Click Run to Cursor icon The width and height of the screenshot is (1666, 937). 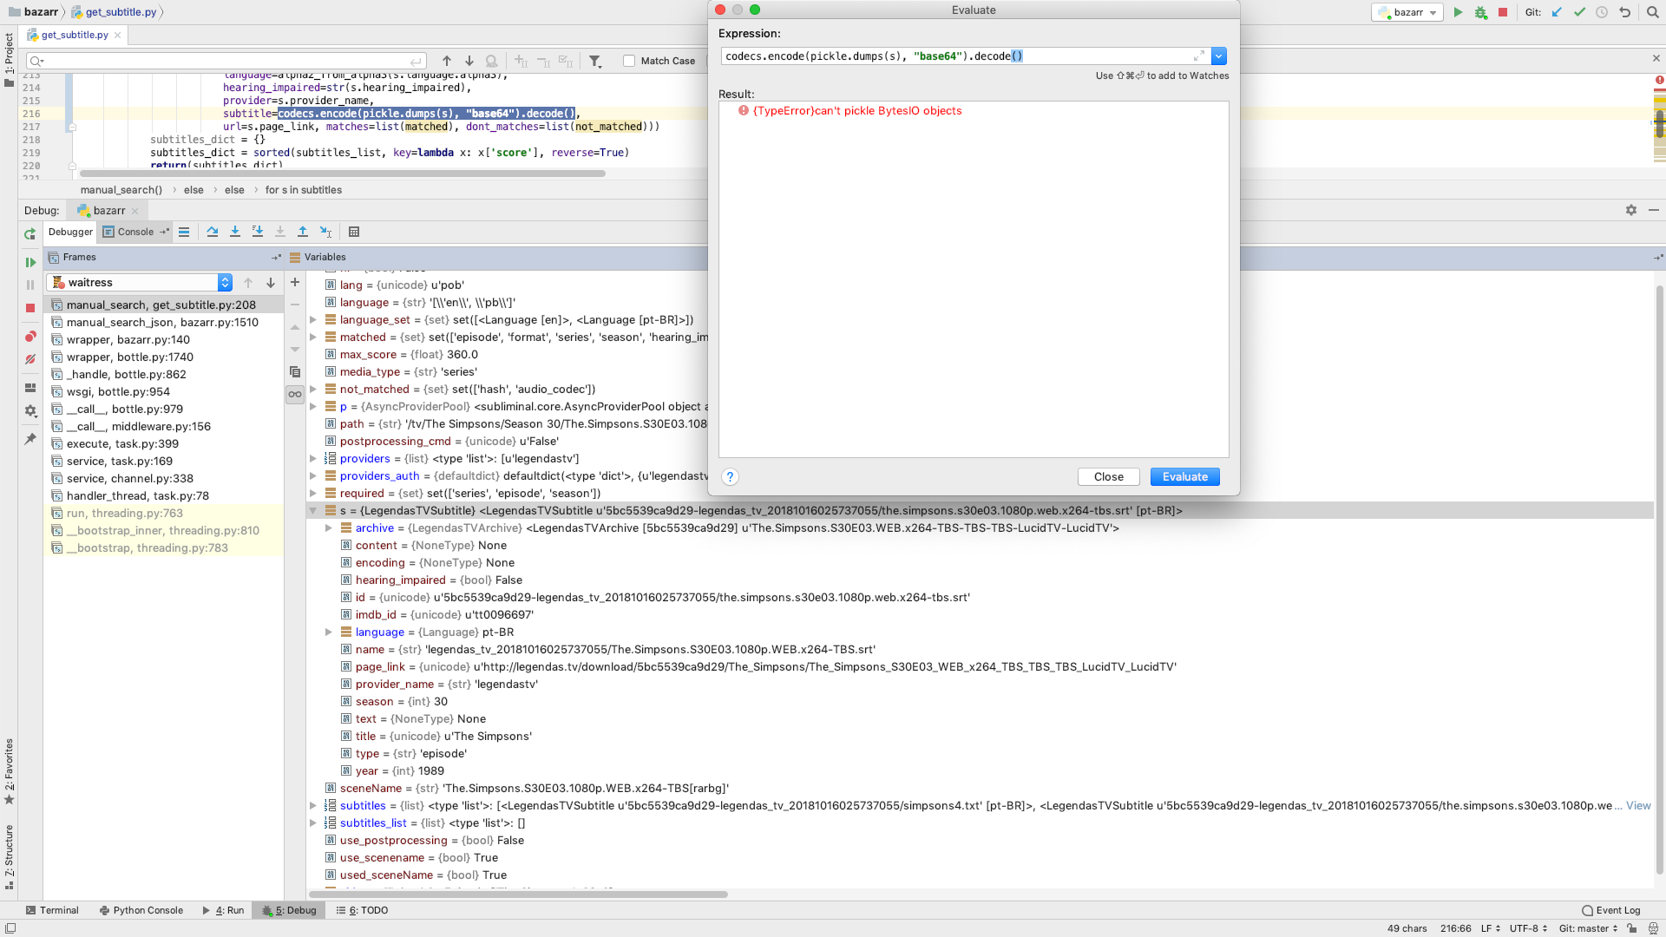coord(326,232)
